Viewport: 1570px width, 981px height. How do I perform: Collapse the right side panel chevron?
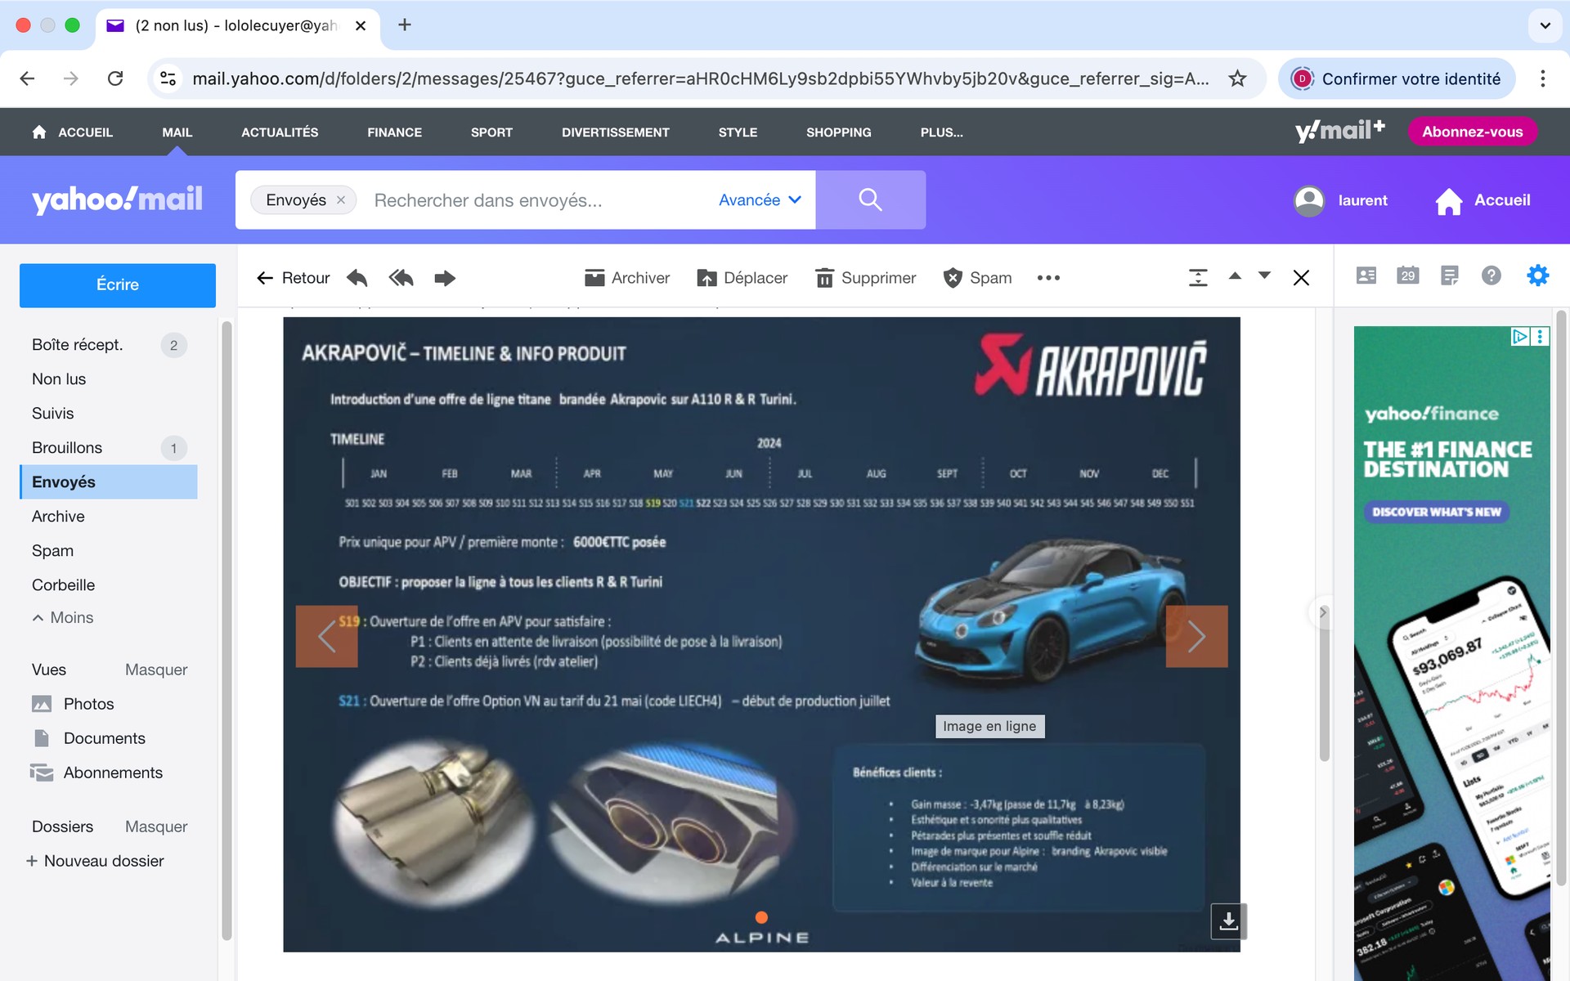tap(1322, 612)
